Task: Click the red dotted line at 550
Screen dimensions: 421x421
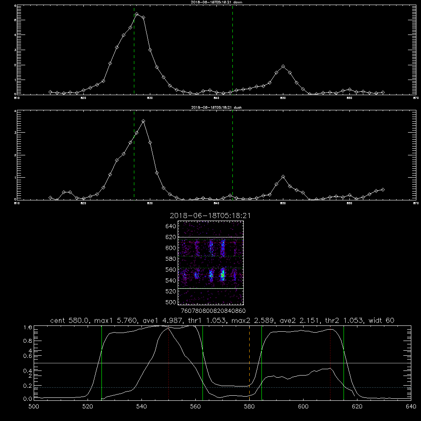Action: tap(169, 362)
